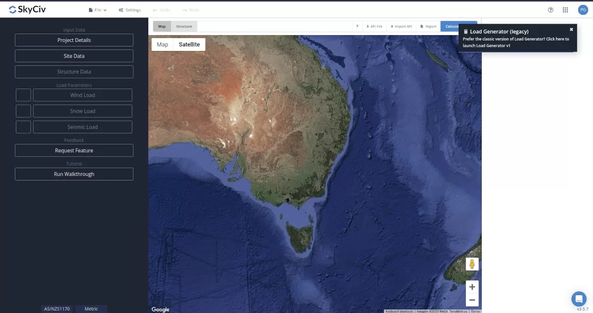This screenshot has width=593, height=313.
Task: Change the Metric unit system selector
Action: (x=91, y=309)
